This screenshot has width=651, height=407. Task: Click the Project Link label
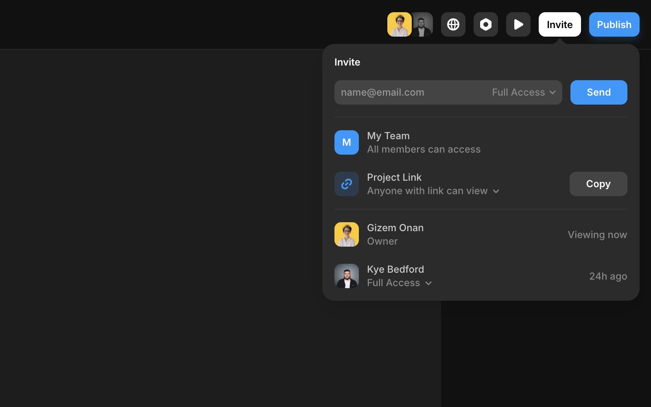coord(394,177)
